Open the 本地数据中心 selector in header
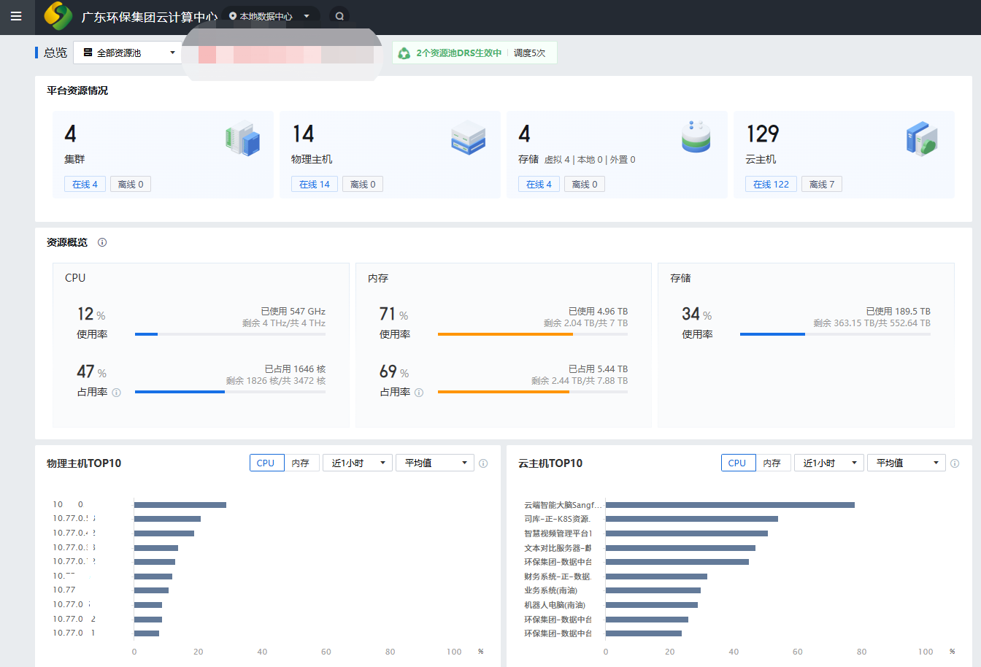 pyautogui.click(x=270, y=16)
